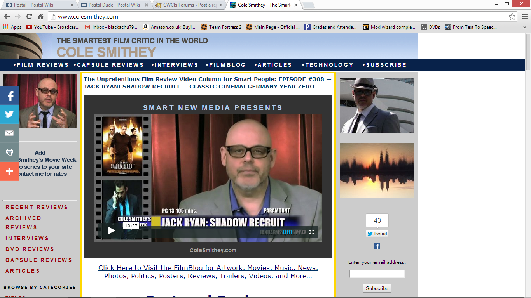This screenshot has height=298, width=531.
Task: Click the ColeSmithey.com link under video
Action: coord(213,250)
